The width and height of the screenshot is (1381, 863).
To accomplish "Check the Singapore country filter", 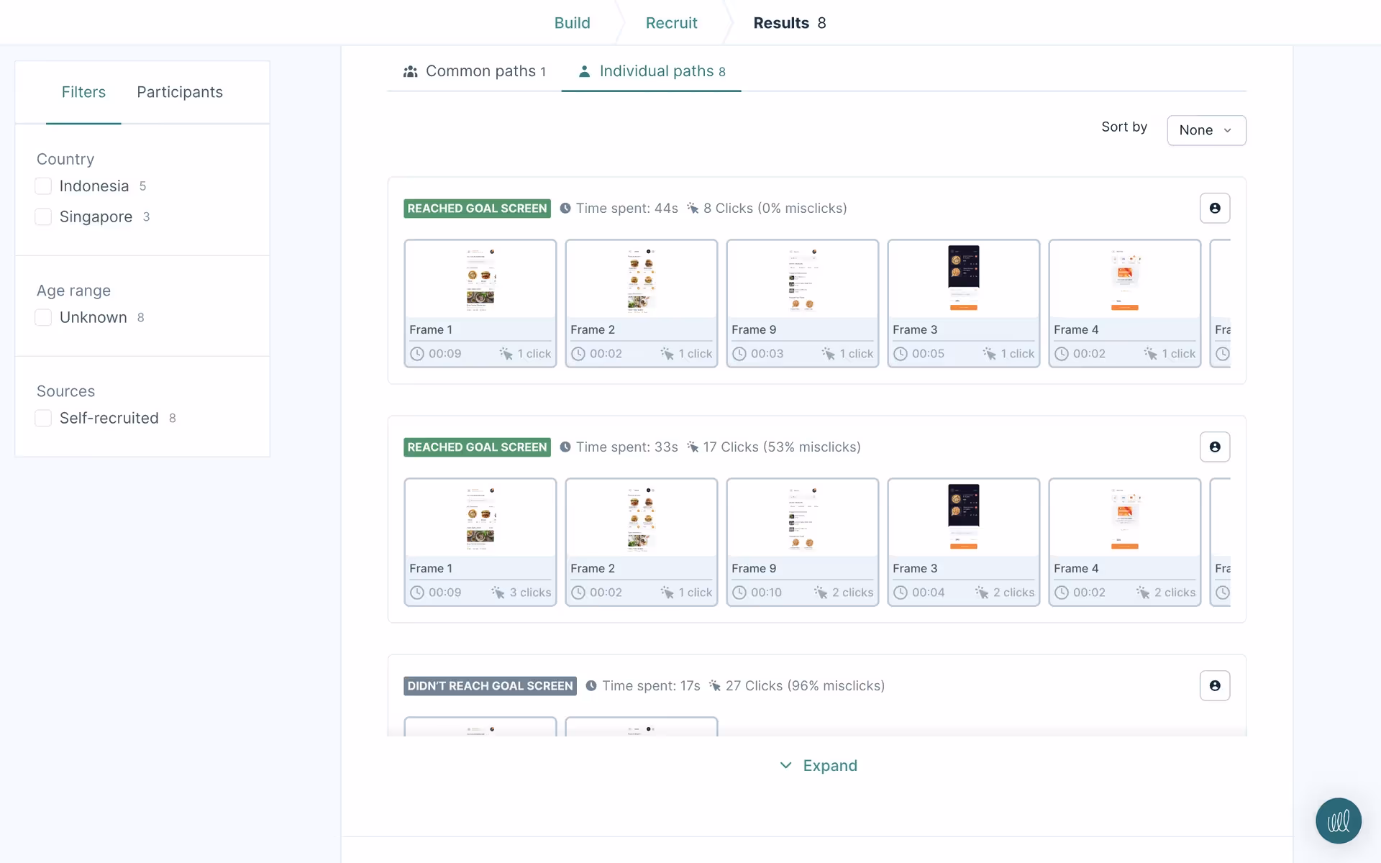I will [43, 217].
